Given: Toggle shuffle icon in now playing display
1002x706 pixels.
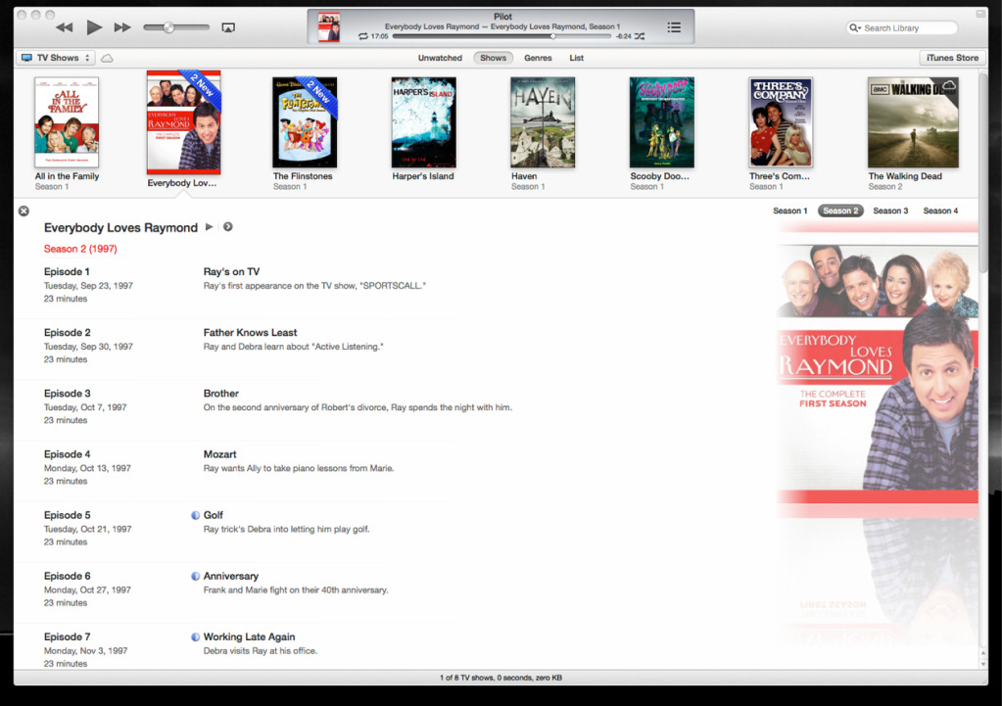Looking at the screenshot, I should click(640, 36).
